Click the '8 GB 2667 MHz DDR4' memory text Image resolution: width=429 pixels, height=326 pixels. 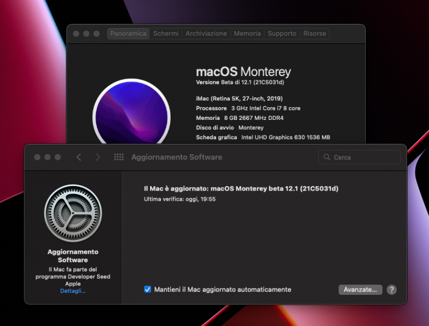[254, 118]
